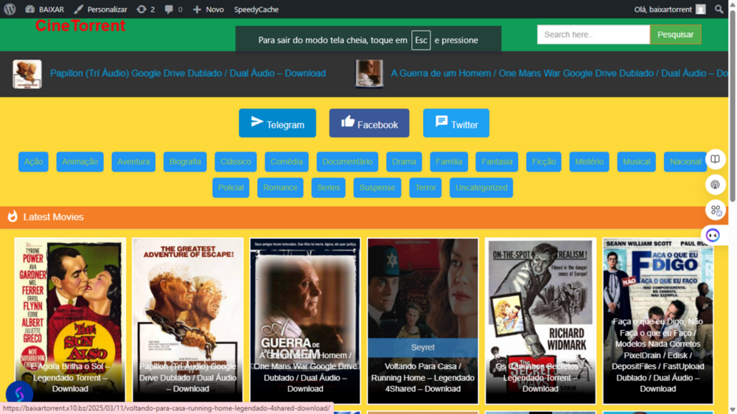The image size is (737, 414).
Task: Open the 2 pending updates icon
Action: click(x=146, y=10)
